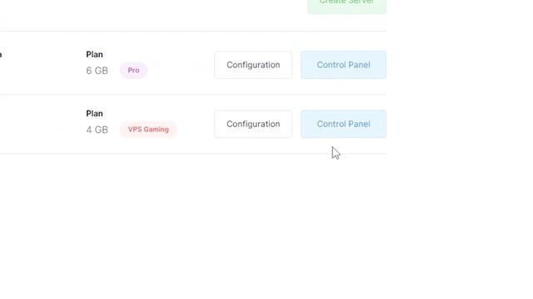Screen dimensions: 533x299
Task: Click the red VPS Gaming badge
Action: pos(148,130)
